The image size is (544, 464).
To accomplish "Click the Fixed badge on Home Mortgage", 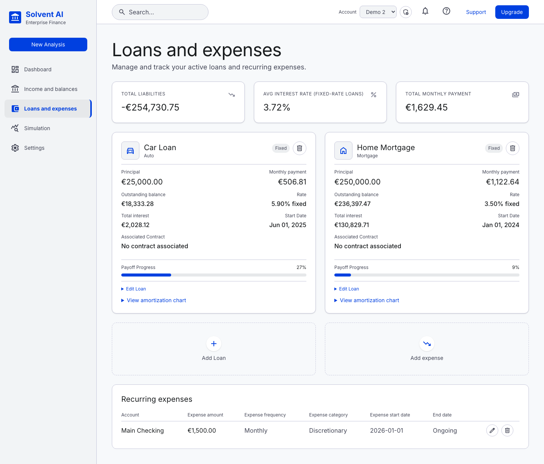I will tap(494, 148).
